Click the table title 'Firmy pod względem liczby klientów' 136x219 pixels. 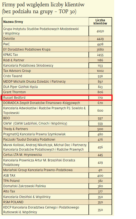[43, 5]
